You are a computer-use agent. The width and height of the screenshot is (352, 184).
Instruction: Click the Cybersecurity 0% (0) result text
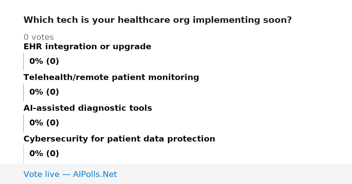(44, 154)
